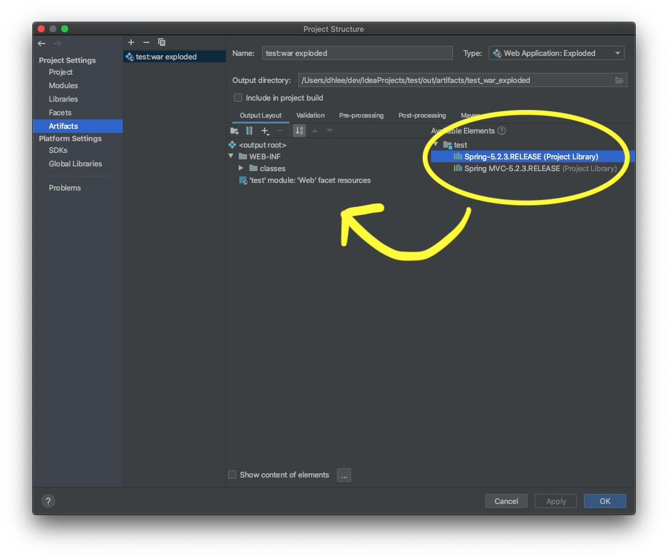Image resolution: width=668 pixels, height=558 pixels.
Task: Open Project settings page
Action: 61,72
